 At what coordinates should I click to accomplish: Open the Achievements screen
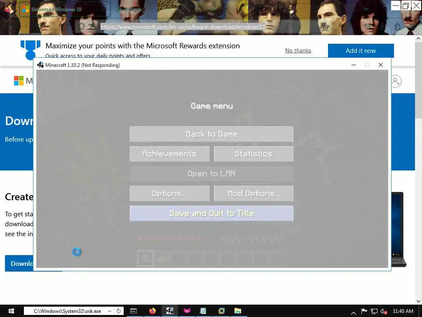click(169, 154)
